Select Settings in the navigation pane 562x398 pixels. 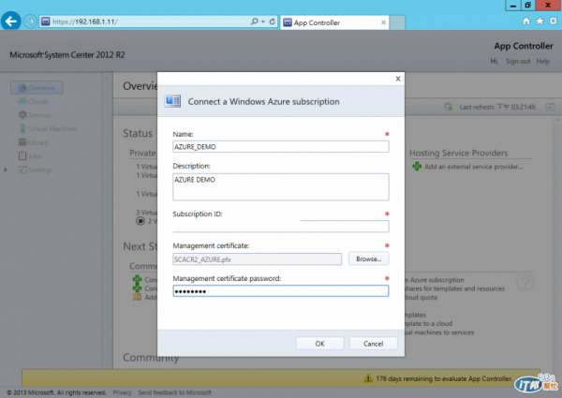tap(39, 170)
